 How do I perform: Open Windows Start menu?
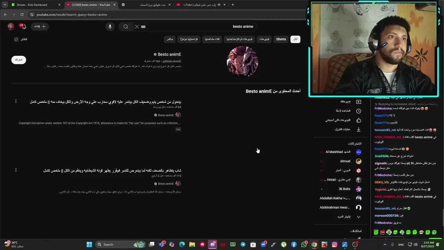89,244
